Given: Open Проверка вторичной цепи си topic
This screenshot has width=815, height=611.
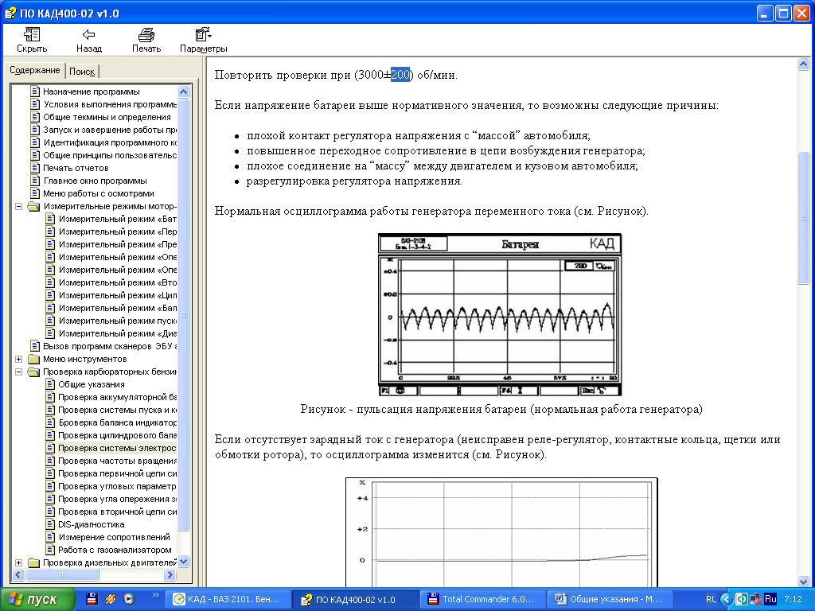Looking at the screenshot, I should pos(118,512).
